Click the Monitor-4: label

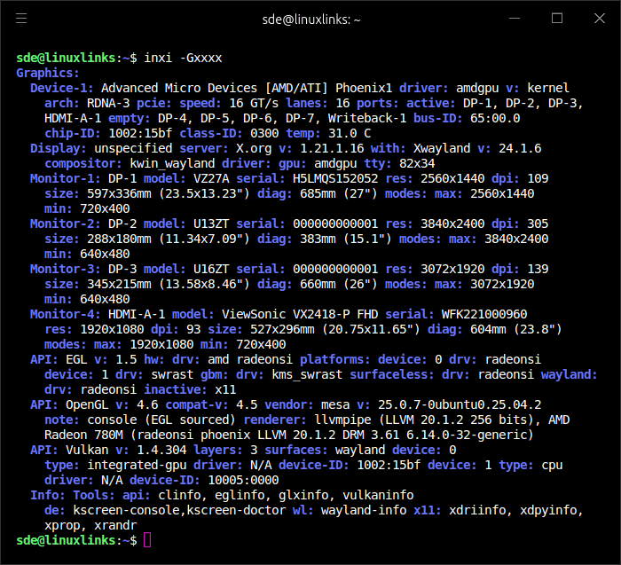click(x=66, y=314)
